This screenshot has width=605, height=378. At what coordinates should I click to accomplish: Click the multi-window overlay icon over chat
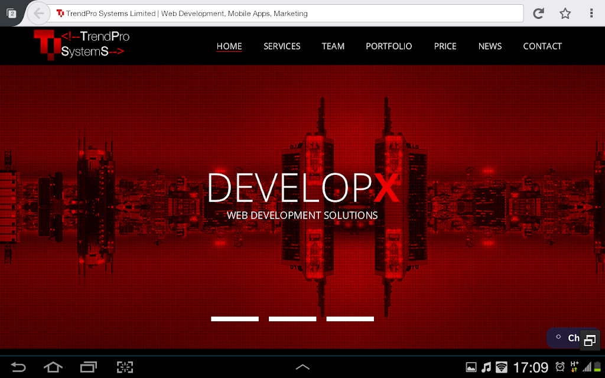tap(590, 340)
